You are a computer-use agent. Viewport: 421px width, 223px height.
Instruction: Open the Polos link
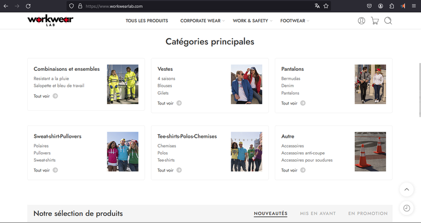pos(162,153)
